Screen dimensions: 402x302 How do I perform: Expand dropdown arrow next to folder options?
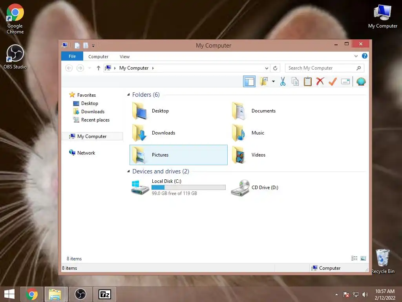(273, 81)
